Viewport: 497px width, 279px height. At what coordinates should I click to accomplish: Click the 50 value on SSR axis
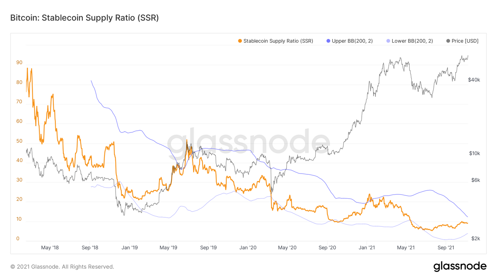point(19,141)
